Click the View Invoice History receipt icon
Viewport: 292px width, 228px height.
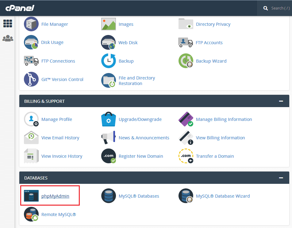[x=31, y=156]
